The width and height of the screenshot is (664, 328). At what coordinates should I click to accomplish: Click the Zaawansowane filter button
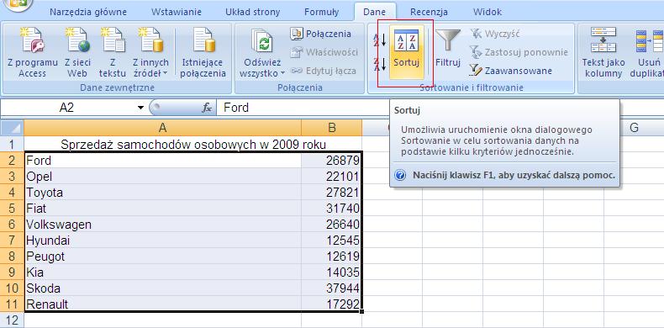pos(511,71)
